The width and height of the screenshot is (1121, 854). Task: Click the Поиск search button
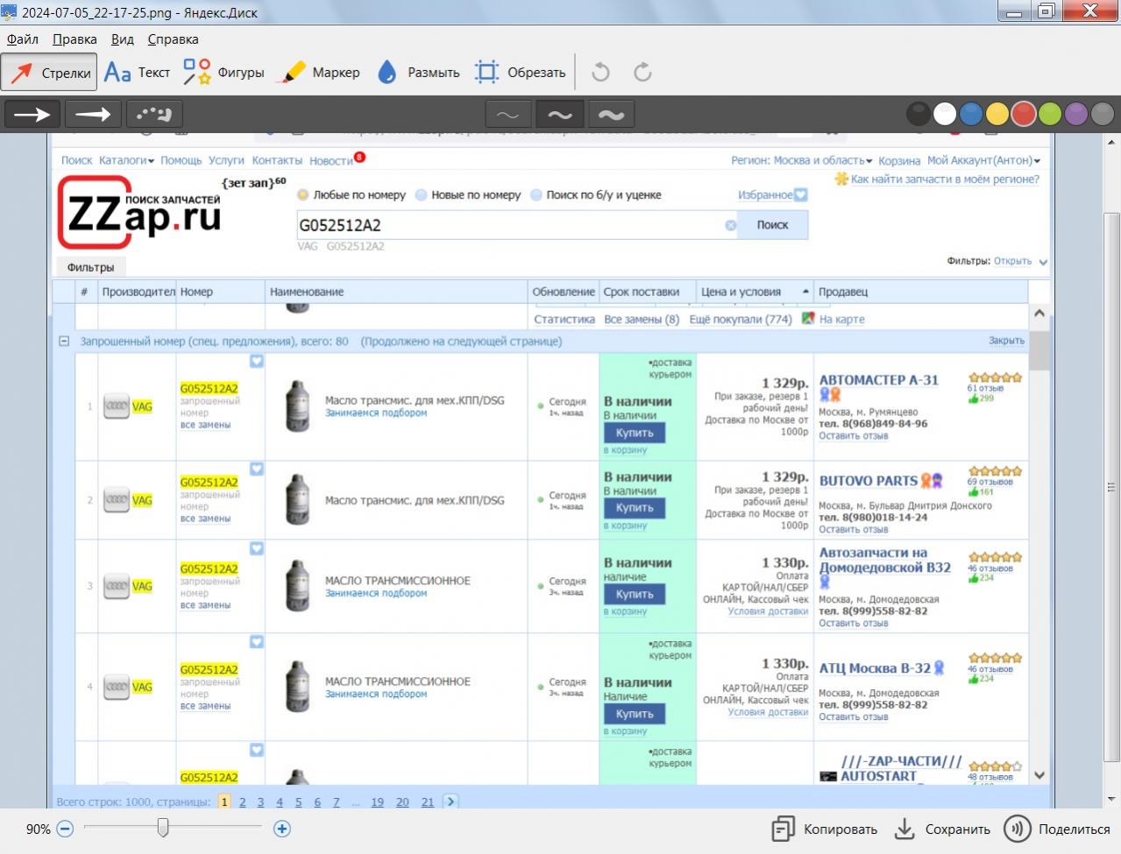(772, 225)
